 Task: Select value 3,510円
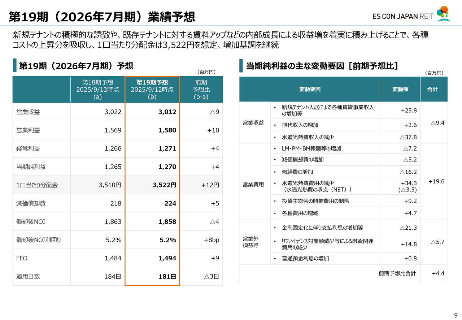(x=110, y=185)
